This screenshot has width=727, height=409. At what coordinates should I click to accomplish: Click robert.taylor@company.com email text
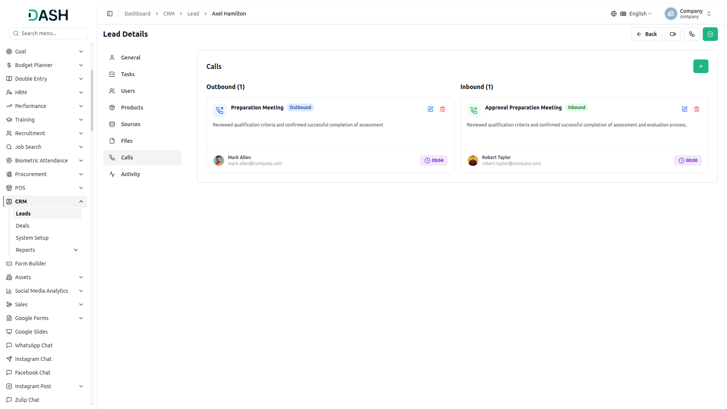click(x=511, y=164)
